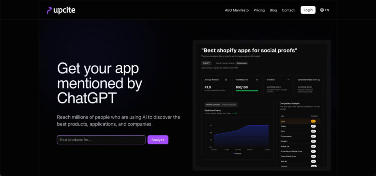Click the target icon on Average Position card
The width and height of the screenshot is (376, 176).
[226, 80]
